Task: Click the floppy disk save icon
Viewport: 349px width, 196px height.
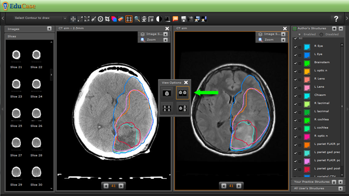Action: 183,19
